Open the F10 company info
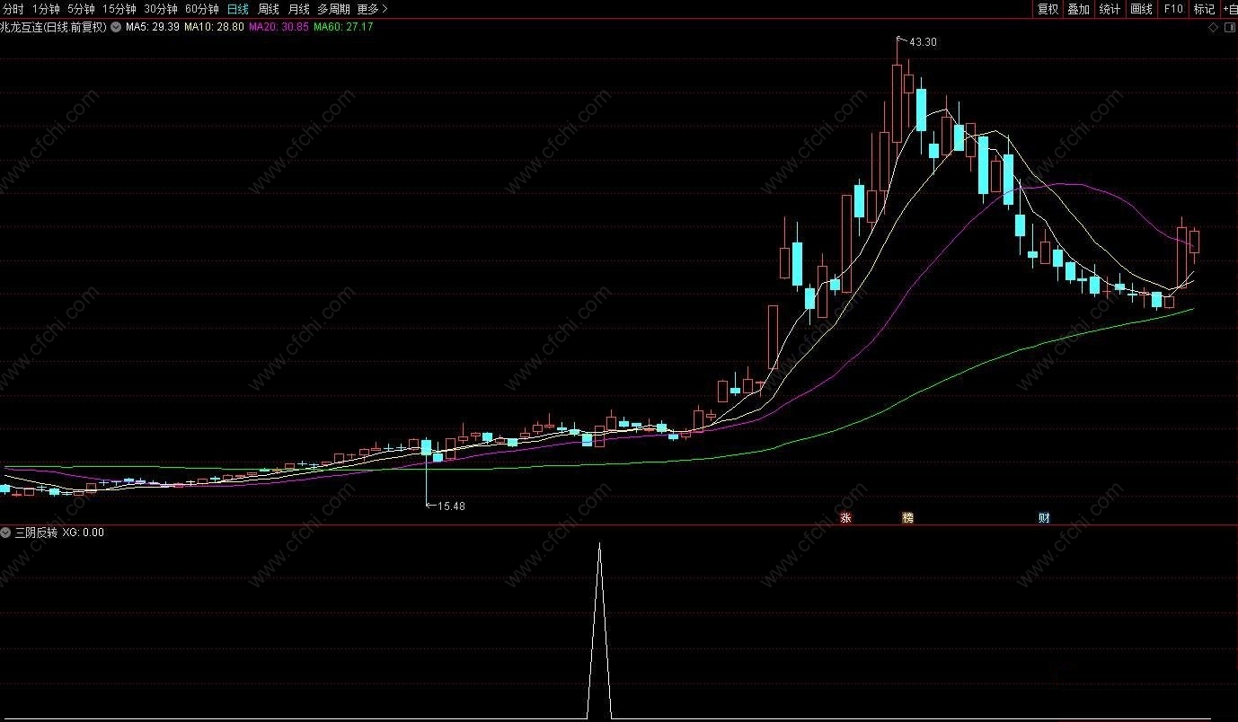The height and width of the screenshot is (722, 1238). (x=1173, y=9)
